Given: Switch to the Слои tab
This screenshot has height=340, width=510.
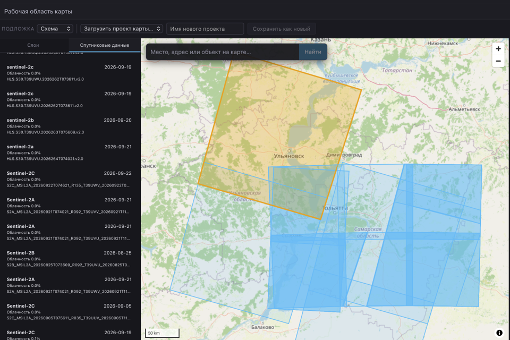Looking at the screenshot, I should click(33, 45).
